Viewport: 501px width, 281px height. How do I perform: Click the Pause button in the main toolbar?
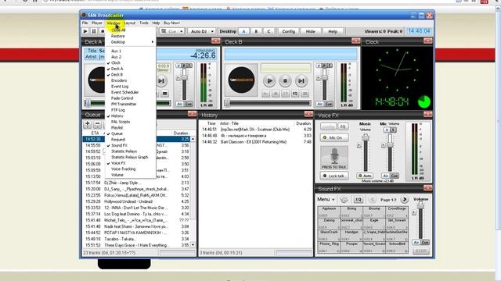pos(94,31)
